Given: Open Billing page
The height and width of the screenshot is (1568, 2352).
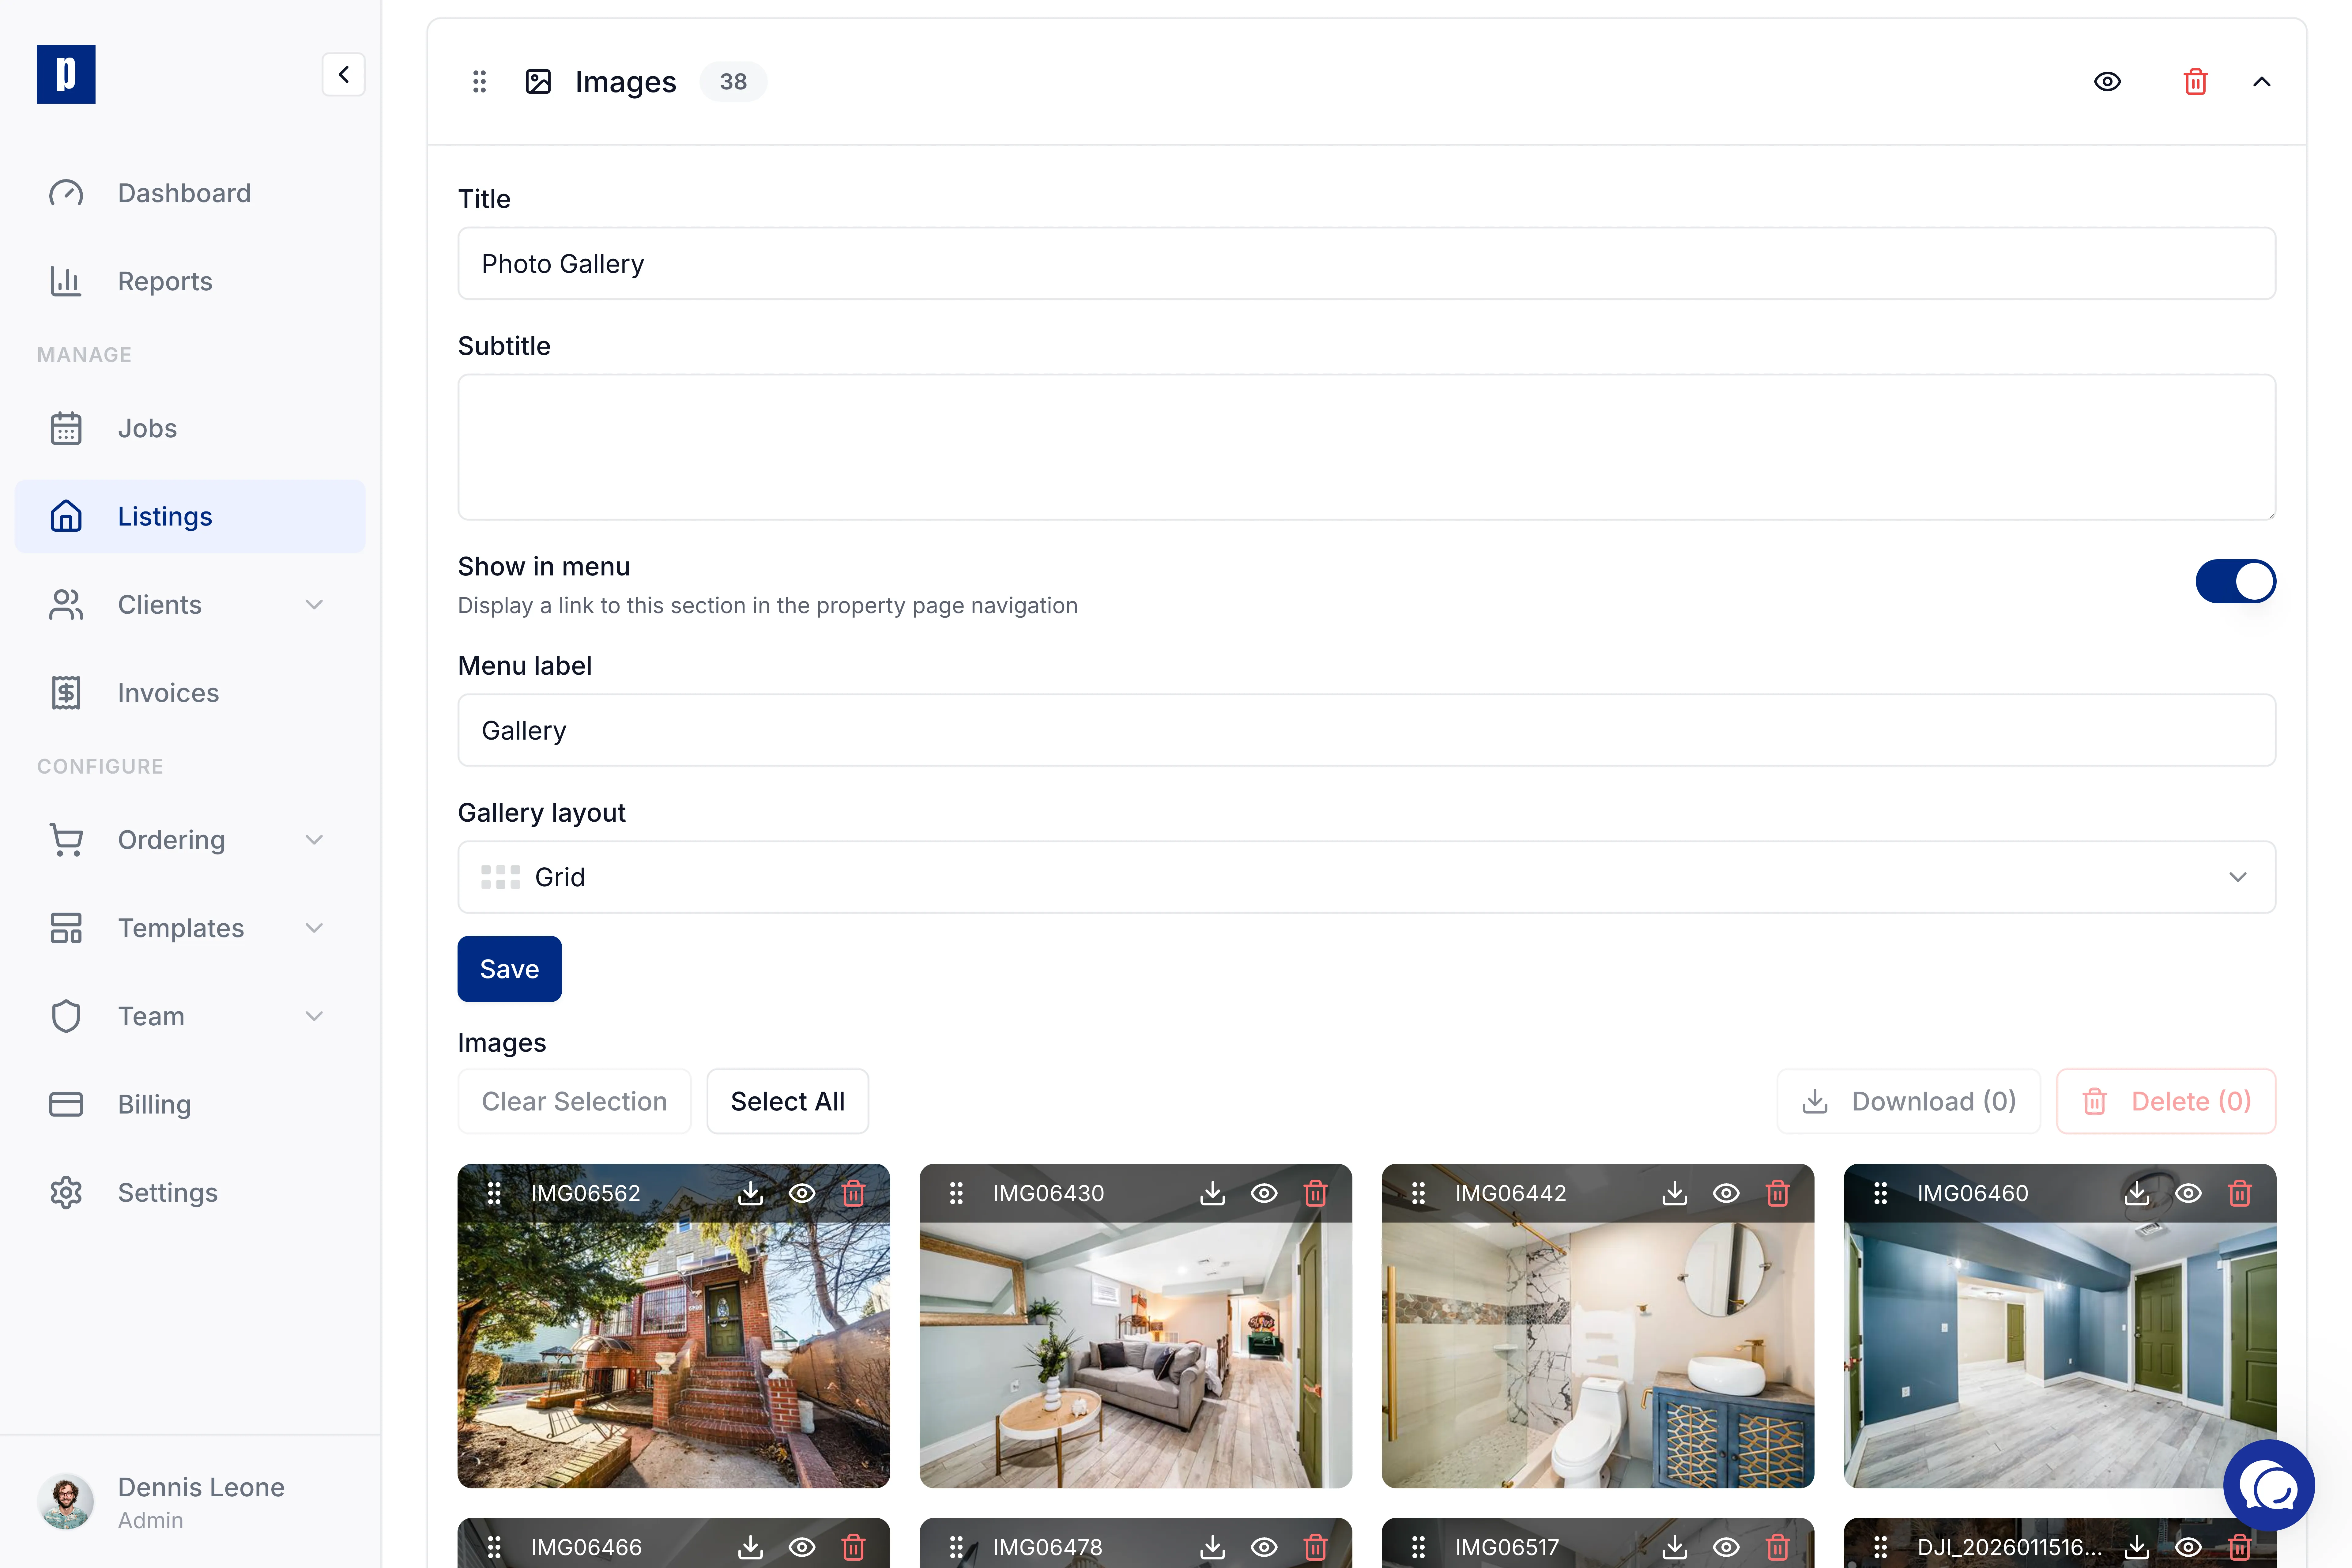Looking at the screenshot, I should (x=190, y=1104).
